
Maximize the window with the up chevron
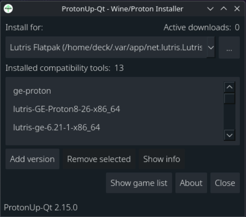(224, 9)
